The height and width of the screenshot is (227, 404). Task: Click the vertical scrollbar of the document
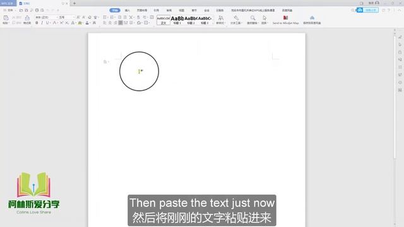click(395, 98)
